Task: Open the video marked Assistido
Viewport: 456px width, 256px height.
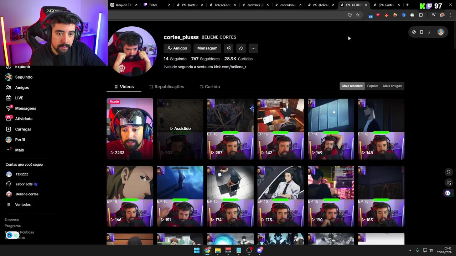Action: coord(180,129)
